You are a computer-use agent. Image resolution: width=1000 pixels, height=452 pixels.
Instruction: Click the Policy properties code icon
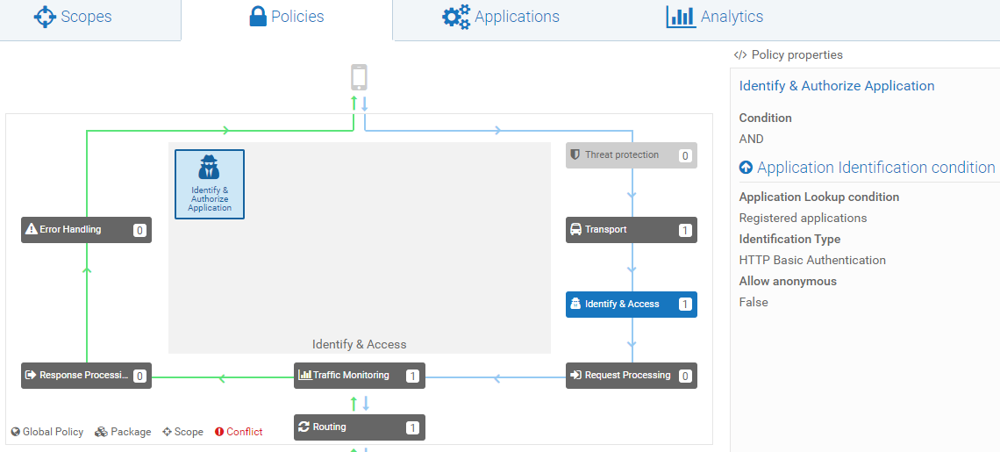(740, 55)
